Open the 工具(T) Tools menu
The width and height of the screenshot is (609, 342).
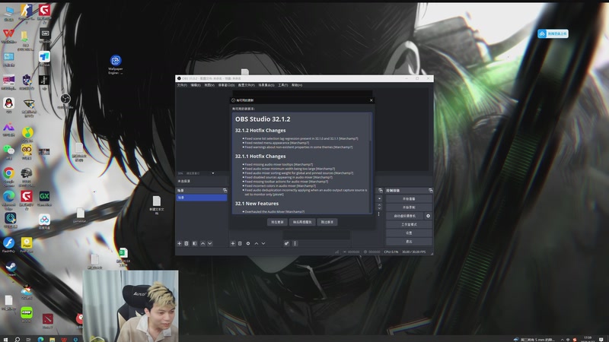(282, 85)
